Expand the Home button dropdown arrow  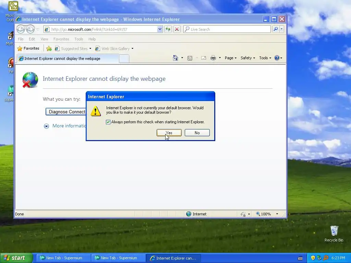coord(182,58)
